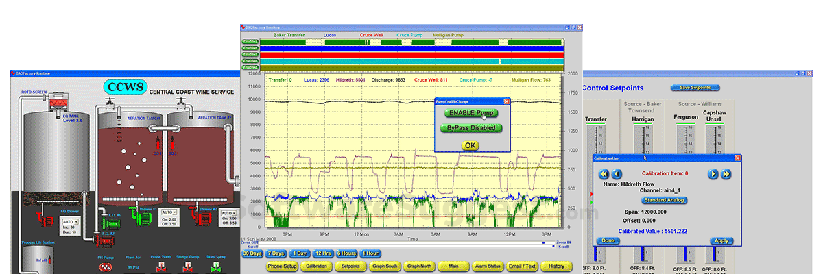Click the red Blower #2 pump icon
This screenshot has width=823, height=274.
click(x=203, y=218)
